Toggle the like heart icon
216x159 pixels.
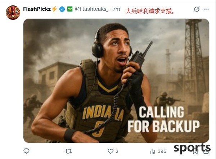(111, 151)
